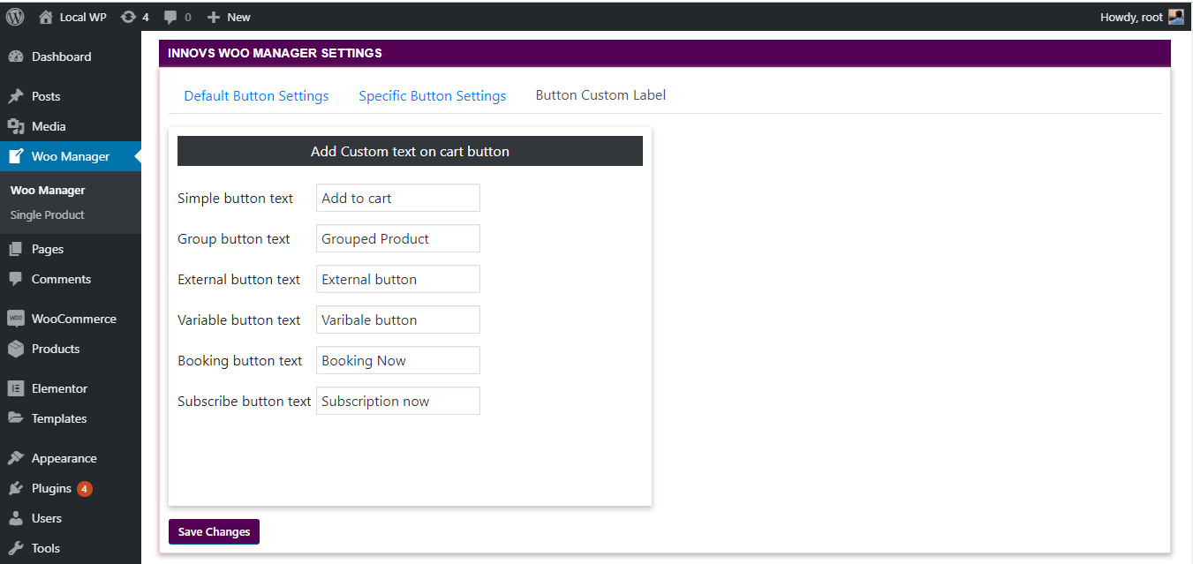This screenshot has height=564, width=1193.
Task: Click Howdy, root account link
Action: (x=1131, y=17)
